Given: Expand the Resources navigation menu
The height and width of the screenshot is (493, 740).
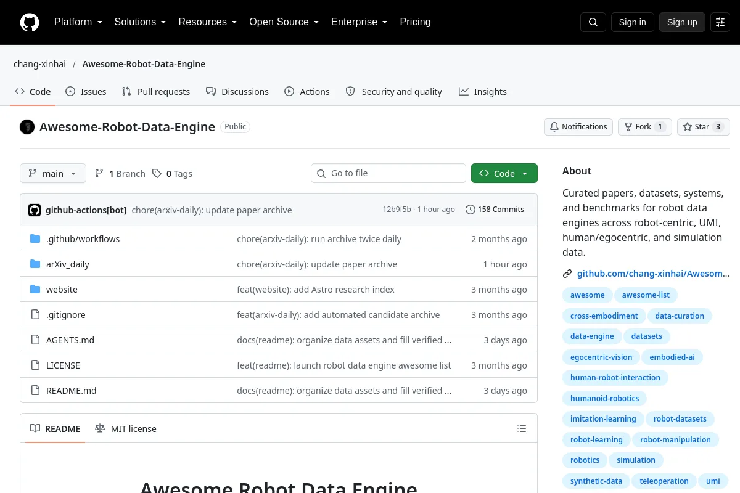Looking at the screenshot, I should pyautogui.click(x=208, y=22).
